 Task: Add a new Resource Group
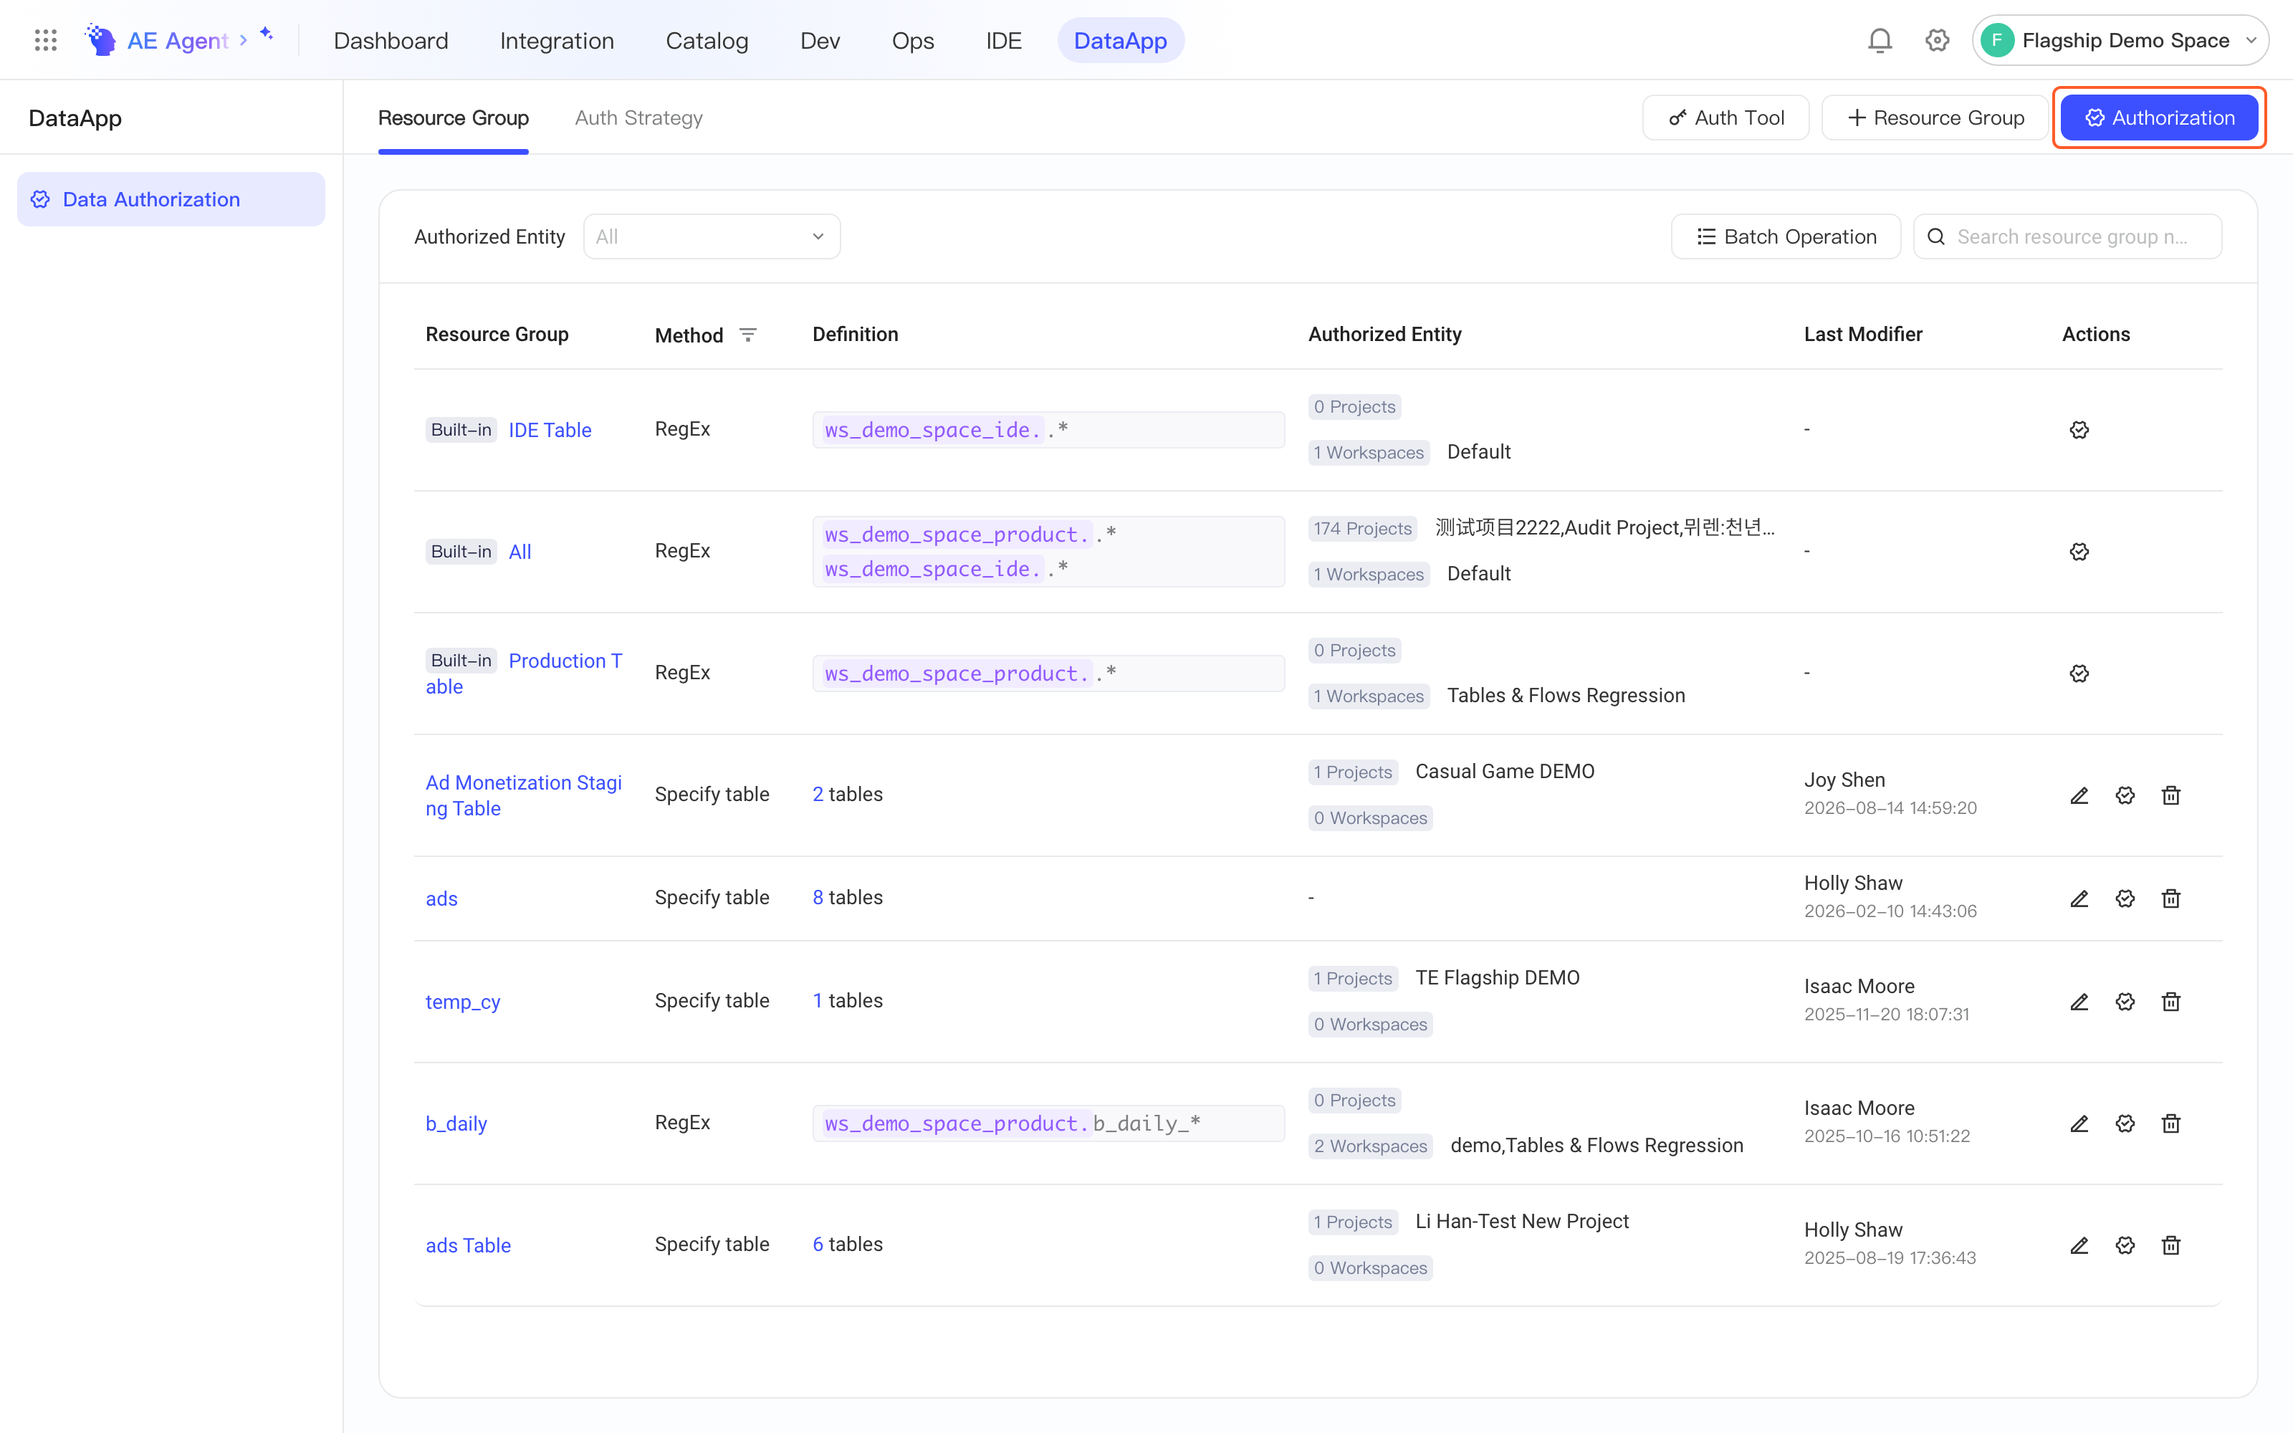click(x=1935, y=118)
